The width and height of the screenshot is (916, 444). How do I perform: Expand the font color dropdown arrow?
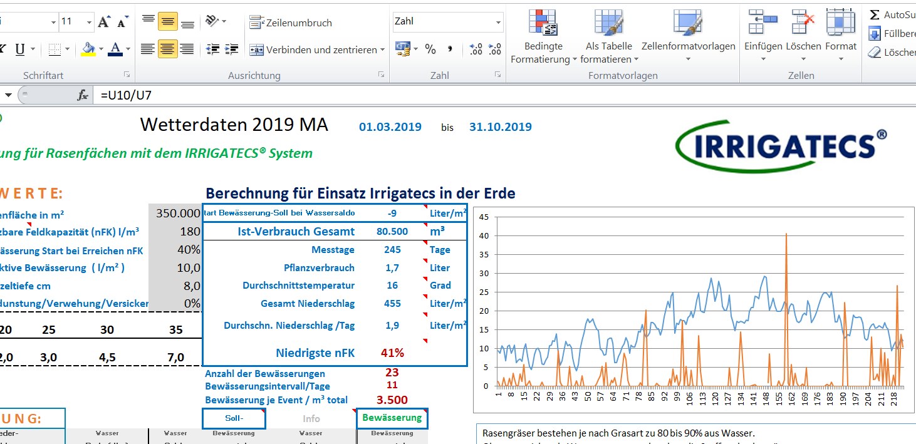(128, 49)
